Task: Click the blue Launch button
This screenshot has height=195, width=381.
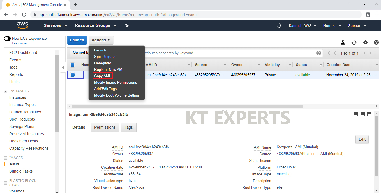Action: [x=77, y=40]
